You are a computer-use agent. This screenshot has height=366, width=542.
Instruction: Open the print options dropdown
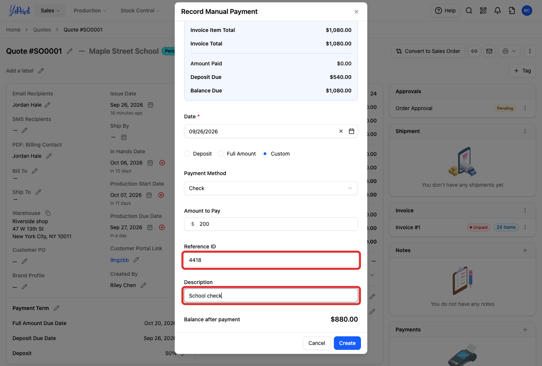tap(510, 51)
